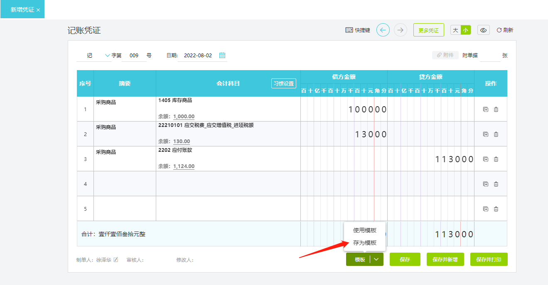
Task: Click the insert-row icon for row 4
Action: coord(486,184)
